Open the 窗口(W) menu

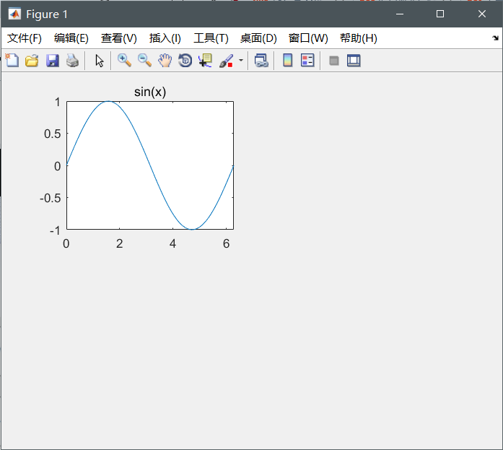(308, 38)
